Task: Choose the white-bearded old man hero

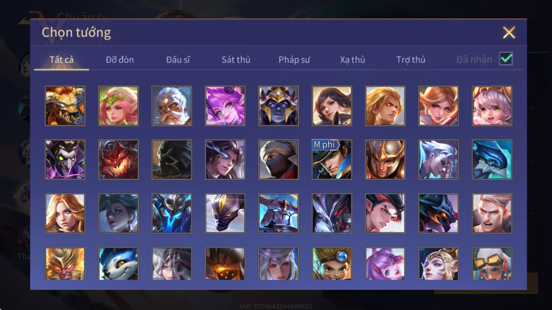Action: pyautogui.click(x=172, y=106)
